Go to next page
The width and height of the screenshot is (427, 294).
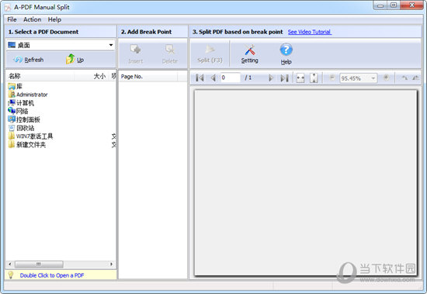tap(271, 78)
